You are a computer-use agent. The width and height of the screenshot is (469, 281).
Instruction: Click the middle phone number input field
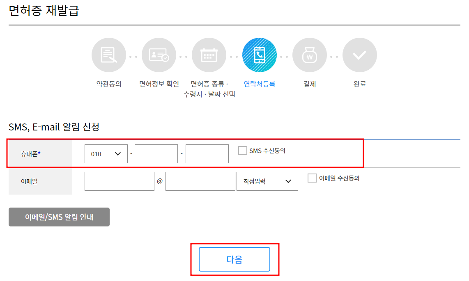click(156, 153)
